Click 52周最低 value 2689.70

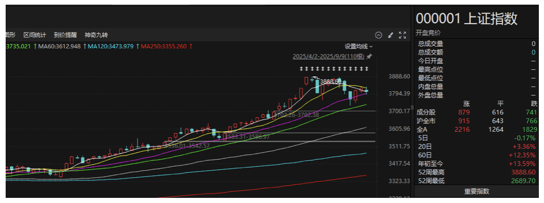click(523, 181)
